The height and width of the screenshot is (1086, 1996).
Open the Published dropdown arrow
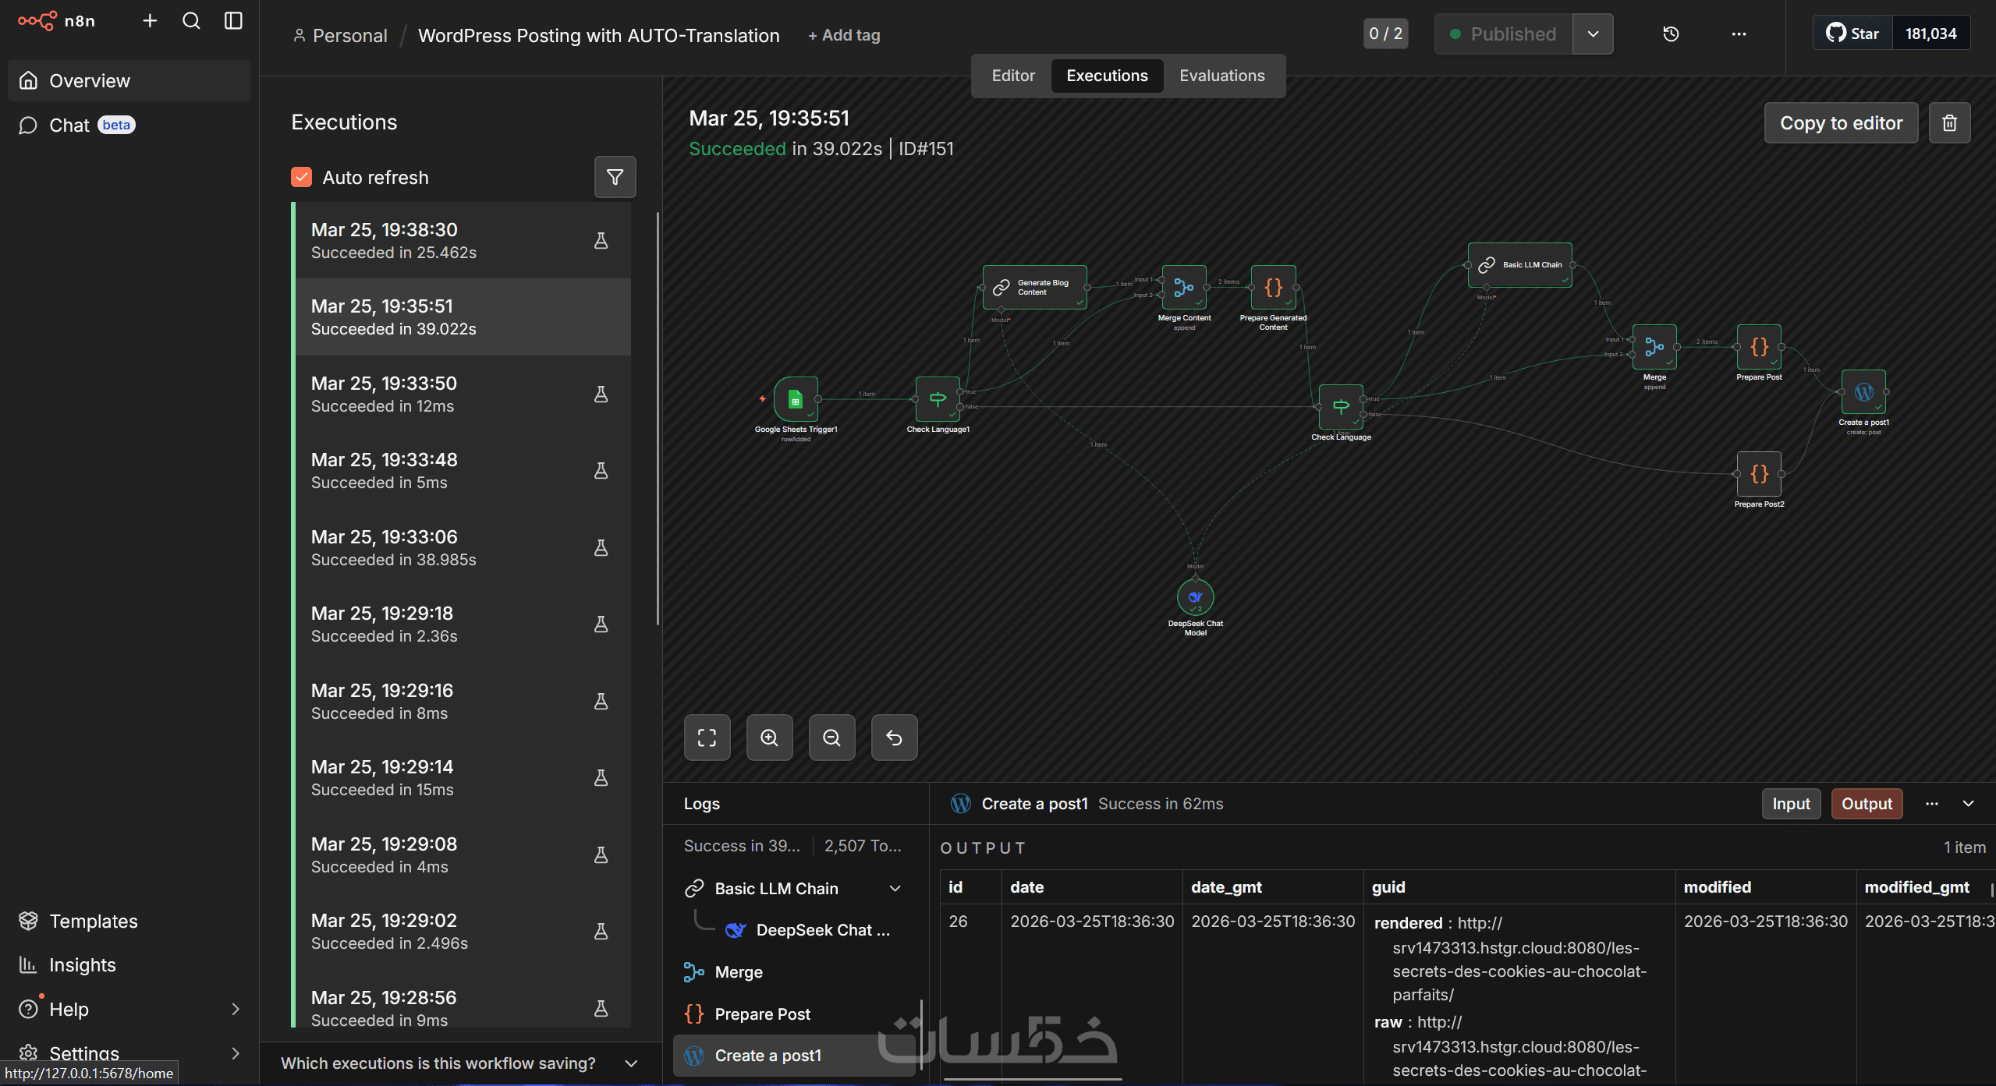1593,34
